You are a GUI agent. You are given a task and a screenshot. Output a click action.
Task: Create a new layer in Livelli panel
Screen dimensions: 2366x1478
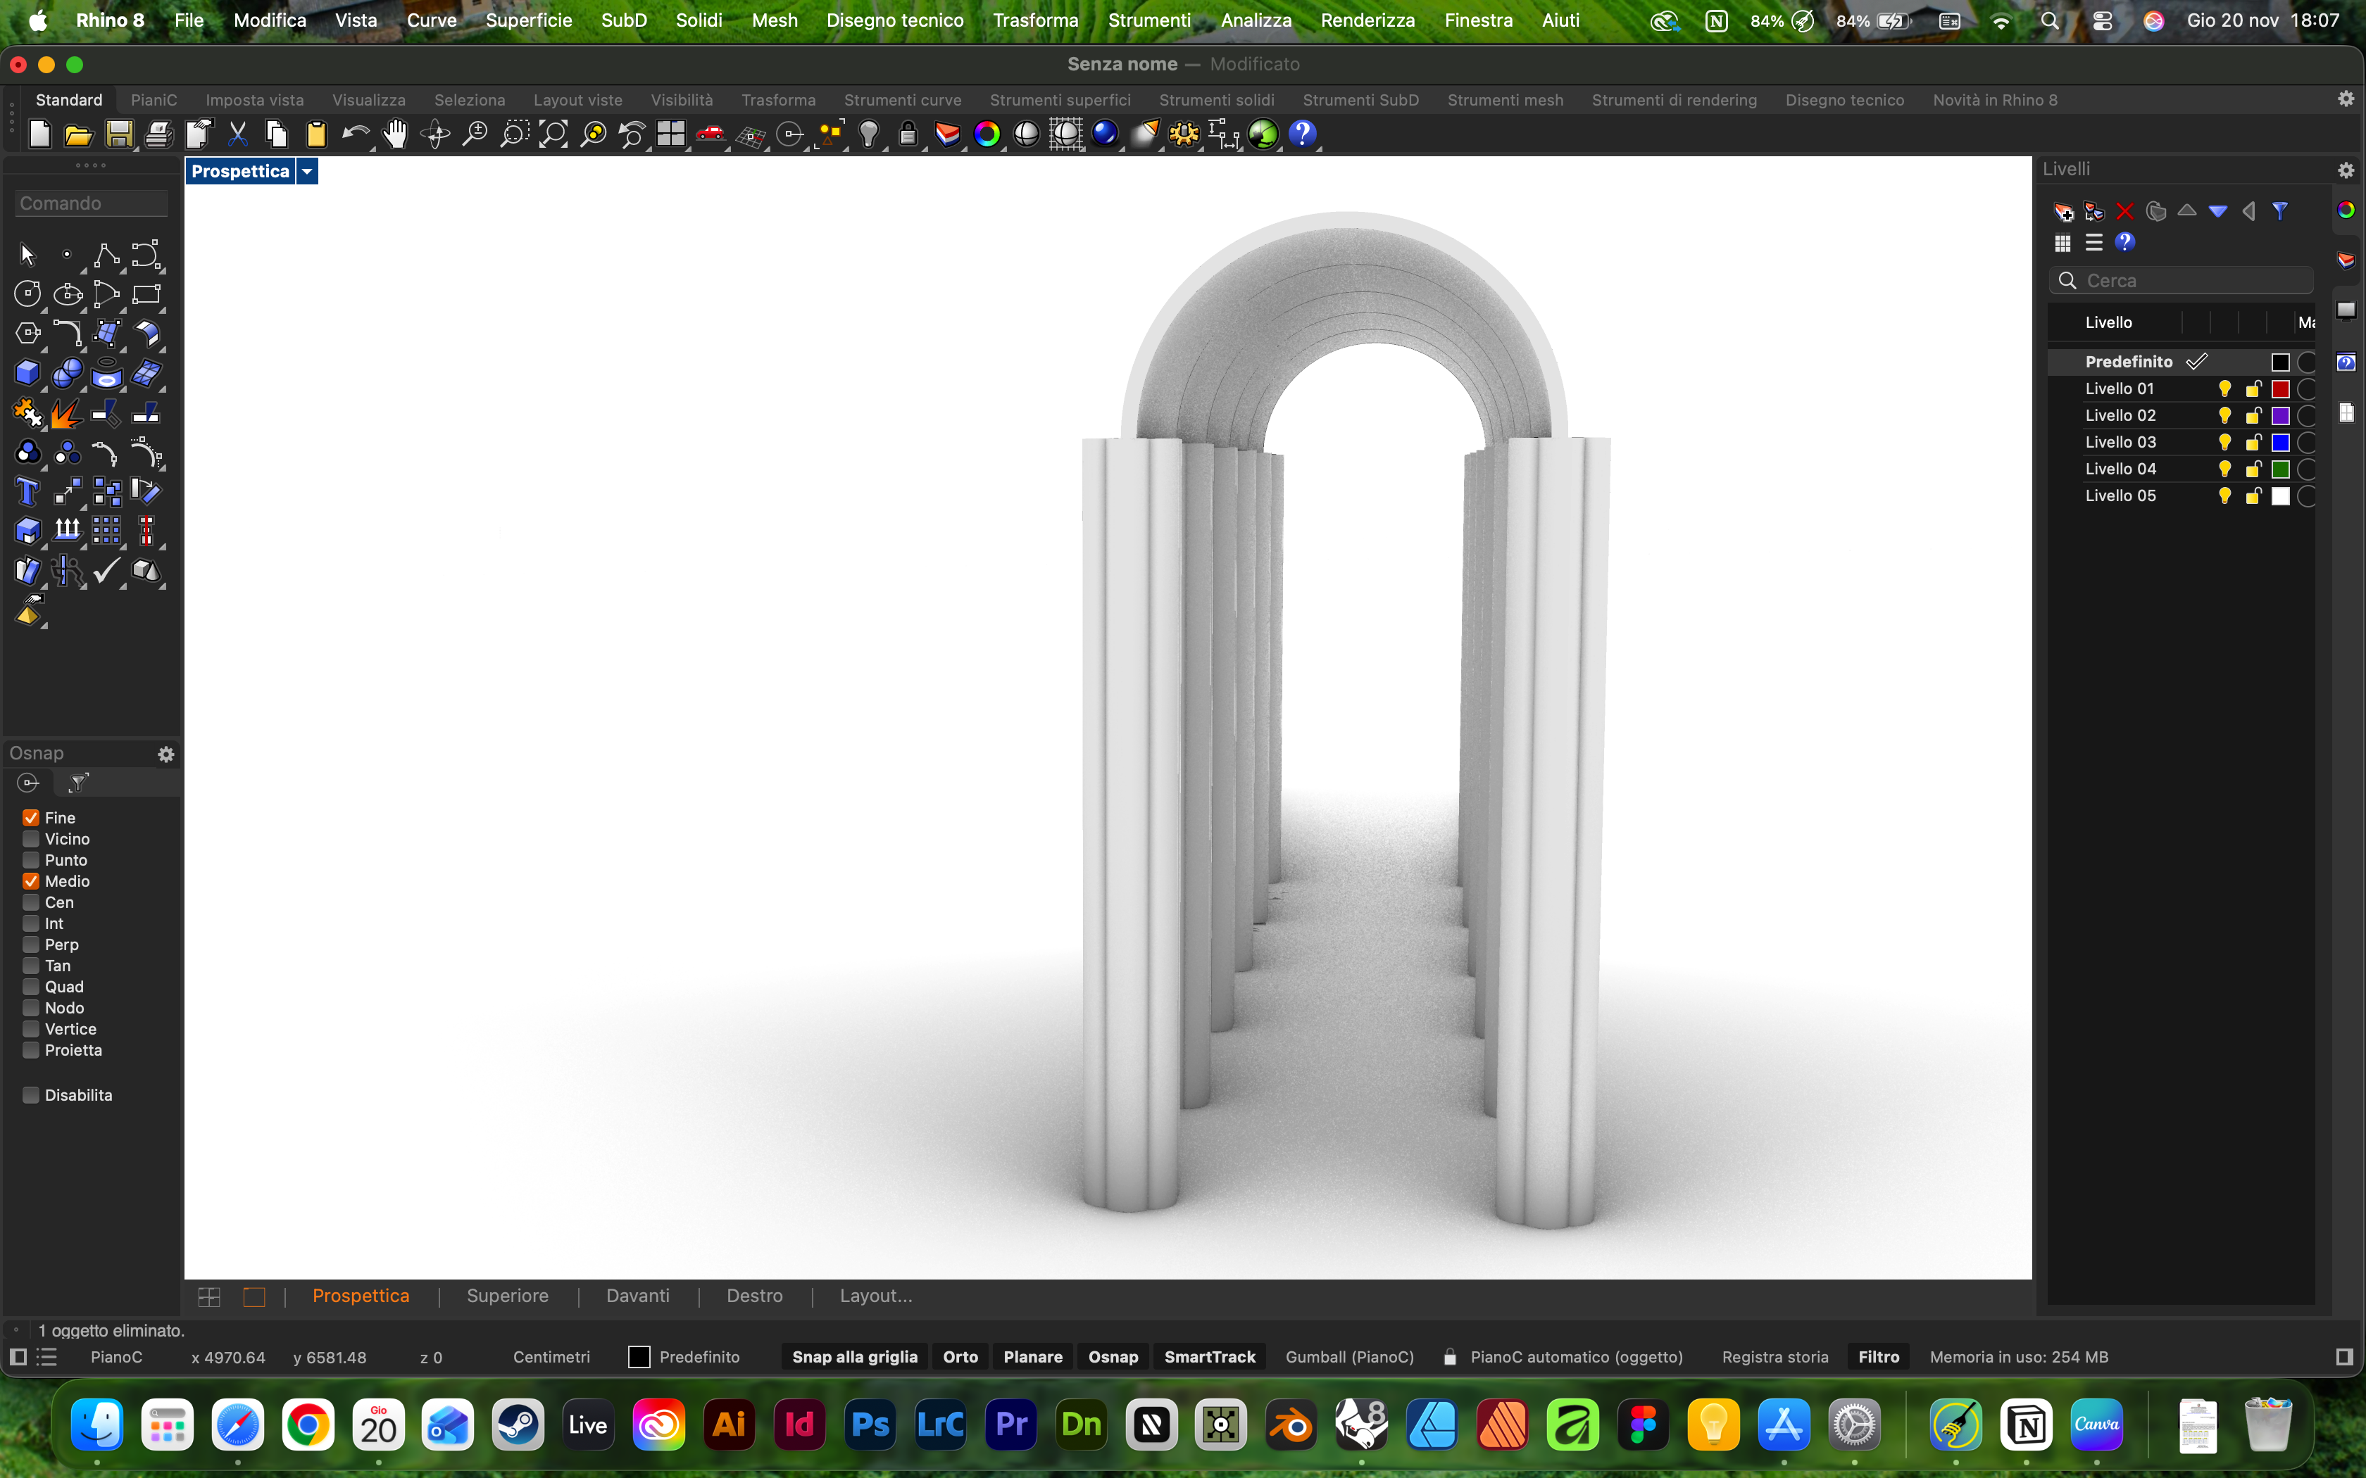click(2063, 210)
